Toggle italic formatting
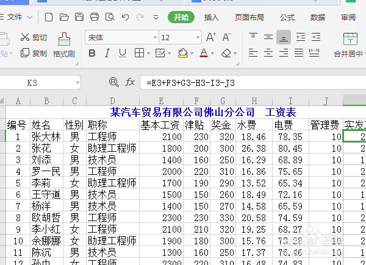The height and width of the screenshot is (265, 366). 107,53
